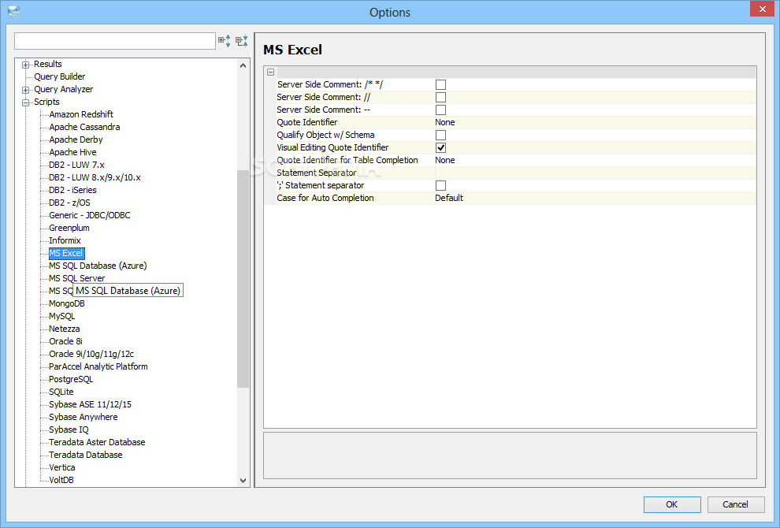The height and width of the screenshot is (528, 780).
Task: Click Case for Auto Completion label
Action: click(325, 198)
